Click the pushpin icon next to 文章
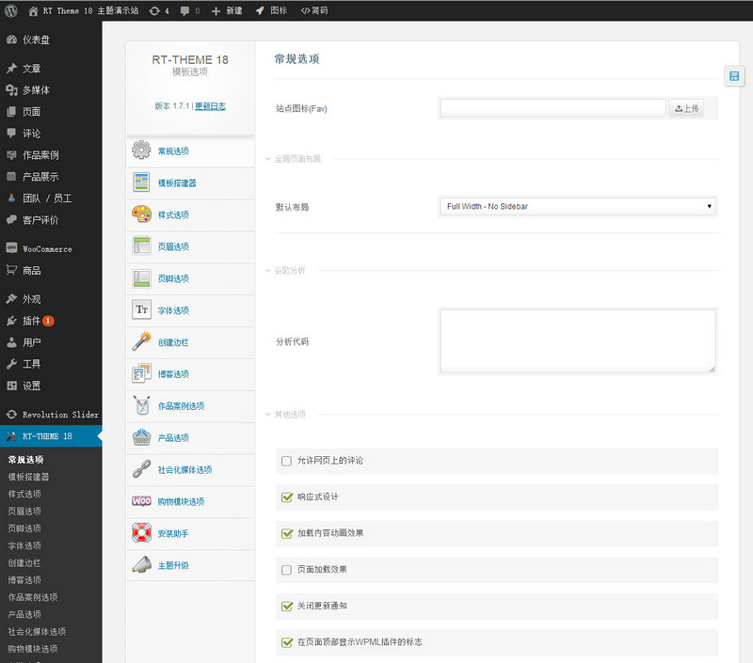The image size is (753, 663). click(12, 68)
